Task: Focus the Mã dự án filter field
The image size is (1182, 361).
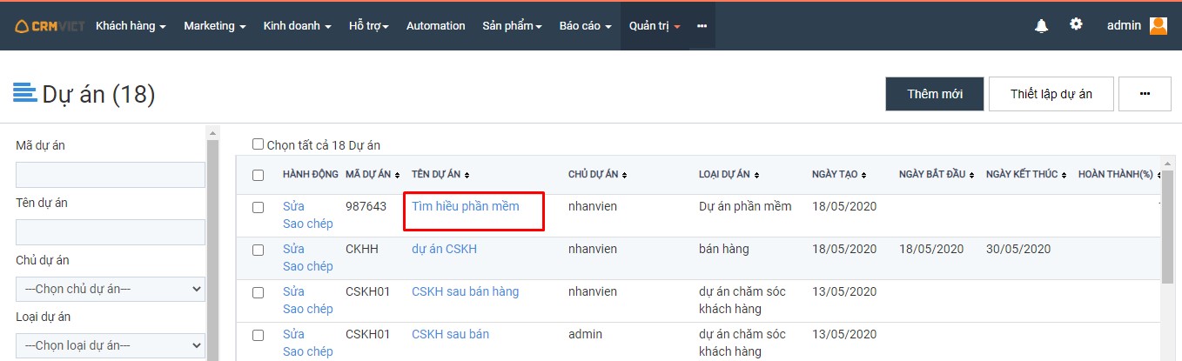Action: coord(111,175)
